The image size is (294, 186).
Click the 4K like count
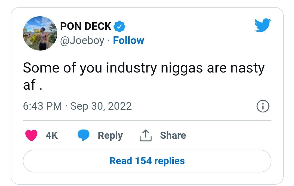52,135
